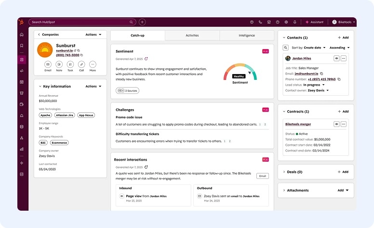Open the marketplace icon in top bar
Image resolution: width=374 pixels, height=228 pixels.
269,22
